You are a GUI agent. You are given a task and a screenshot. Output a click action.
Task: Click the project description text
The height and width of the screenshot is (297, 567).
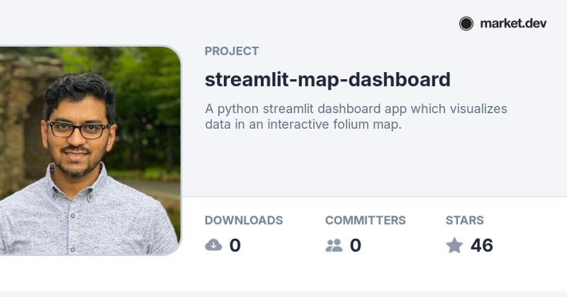pos(356,116)
